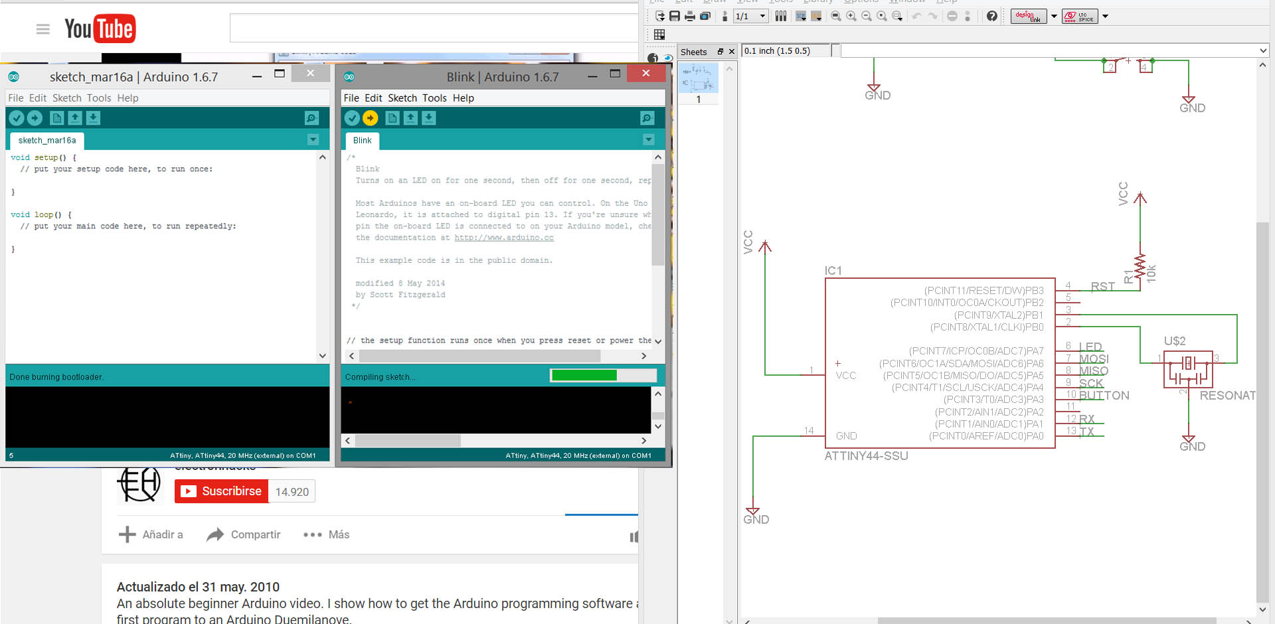Image resolution: width=1275 pixels, height=624 pixels.
Task: Verify the Blink sketch
Action: [x=352, y=118]
